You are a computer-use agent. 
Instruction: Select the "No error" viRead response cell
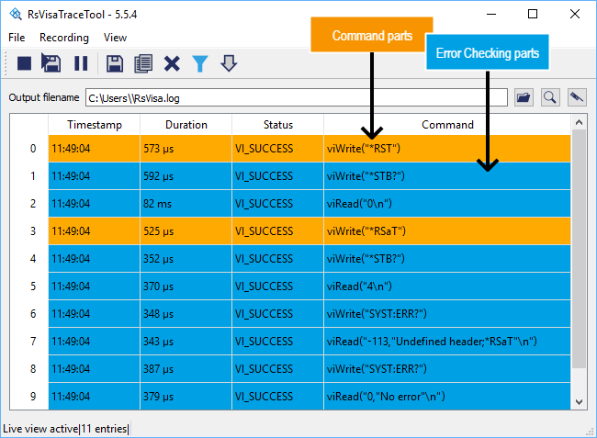coord(447,397)
